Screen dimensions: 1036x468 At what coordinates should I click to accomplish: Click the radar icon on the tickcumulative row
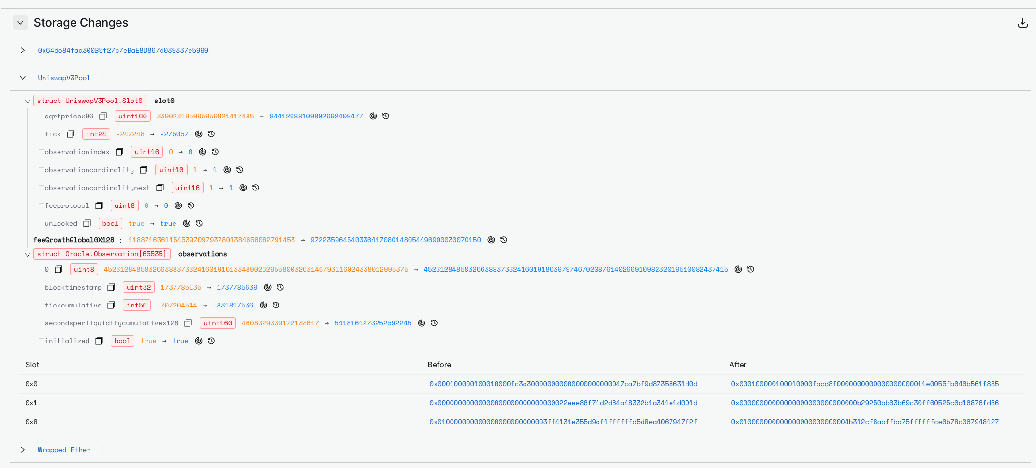click(263, 305)
